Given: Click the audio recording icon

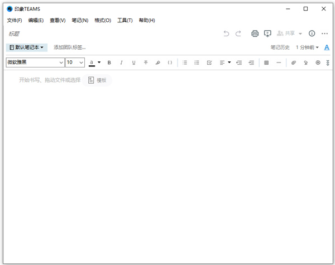Looking at the screenshot, I should point(306,62).
